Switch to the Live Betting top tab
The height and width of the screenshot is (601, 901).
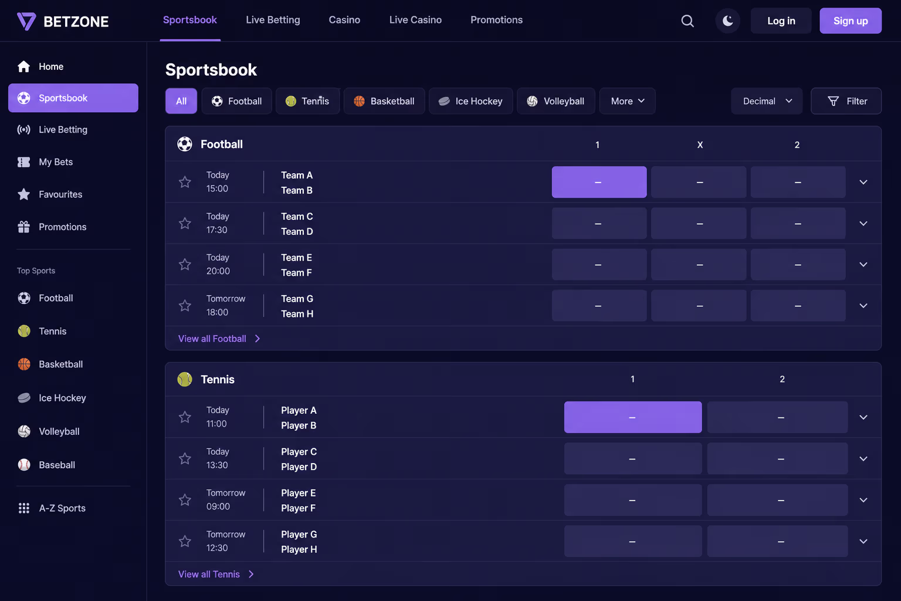pyautogui.click(x=273, y=20)
